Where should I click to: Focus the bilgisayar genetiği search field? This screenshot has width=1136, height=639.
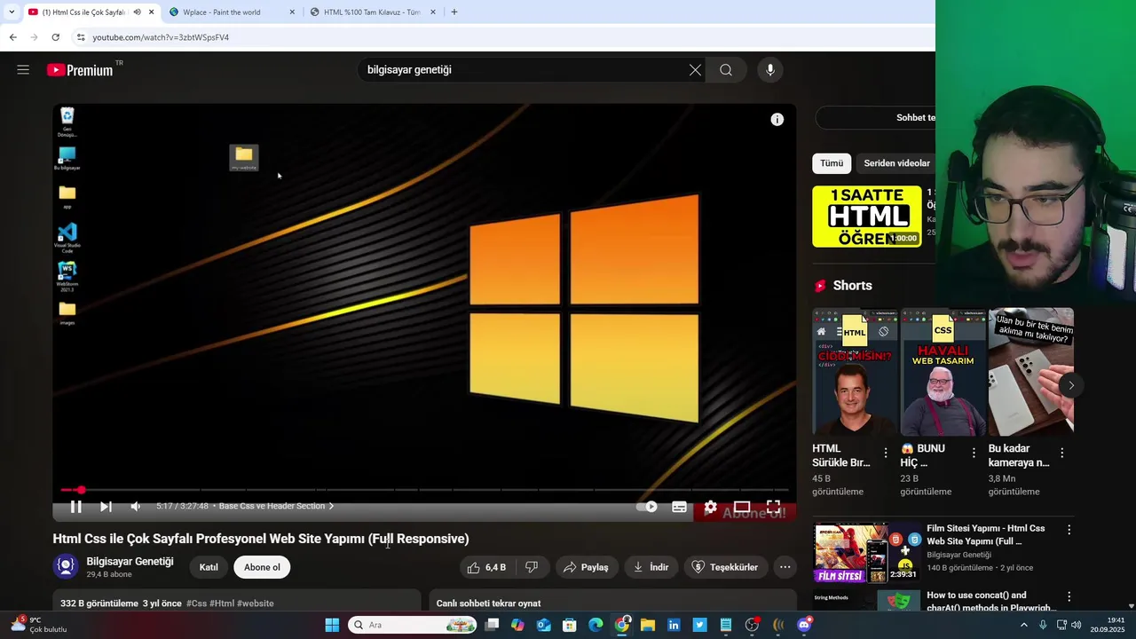pos(524,70)
